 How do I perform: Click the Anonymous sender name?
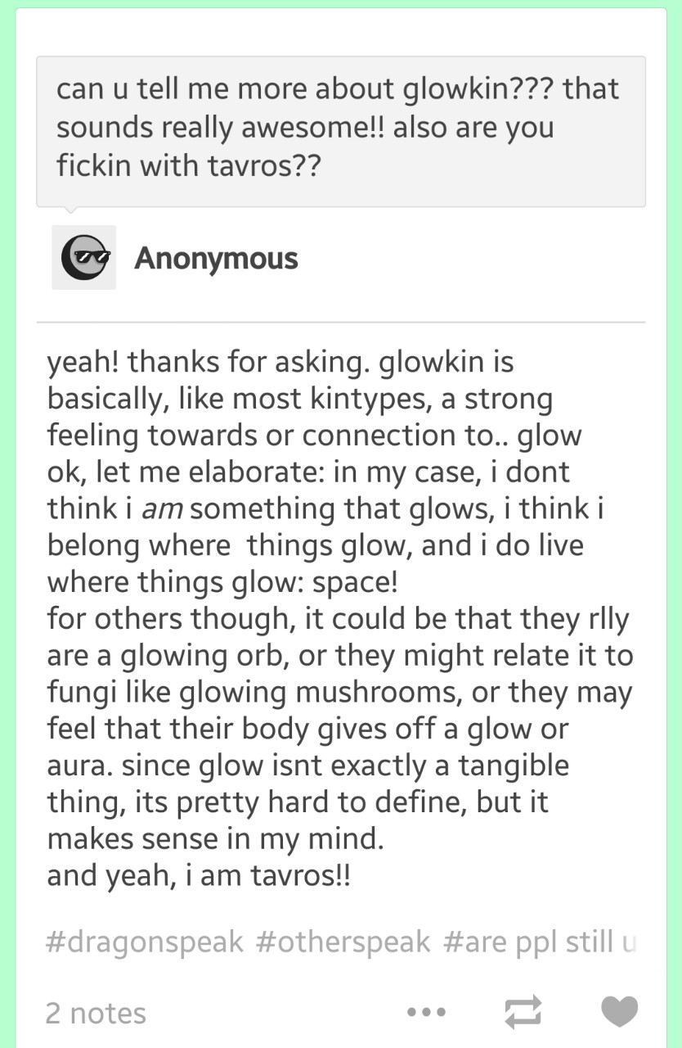coord(216,258)
